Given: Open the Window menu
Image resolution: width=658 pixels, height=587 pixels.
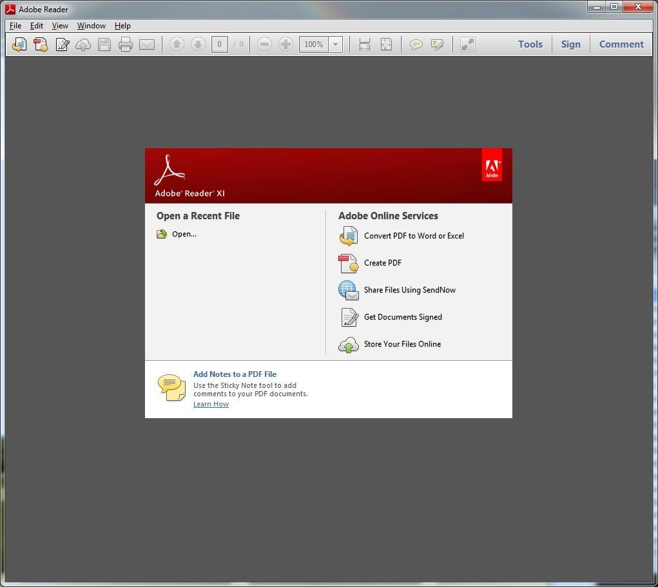Looking at the screenshot, I should (x=91, y=26).
